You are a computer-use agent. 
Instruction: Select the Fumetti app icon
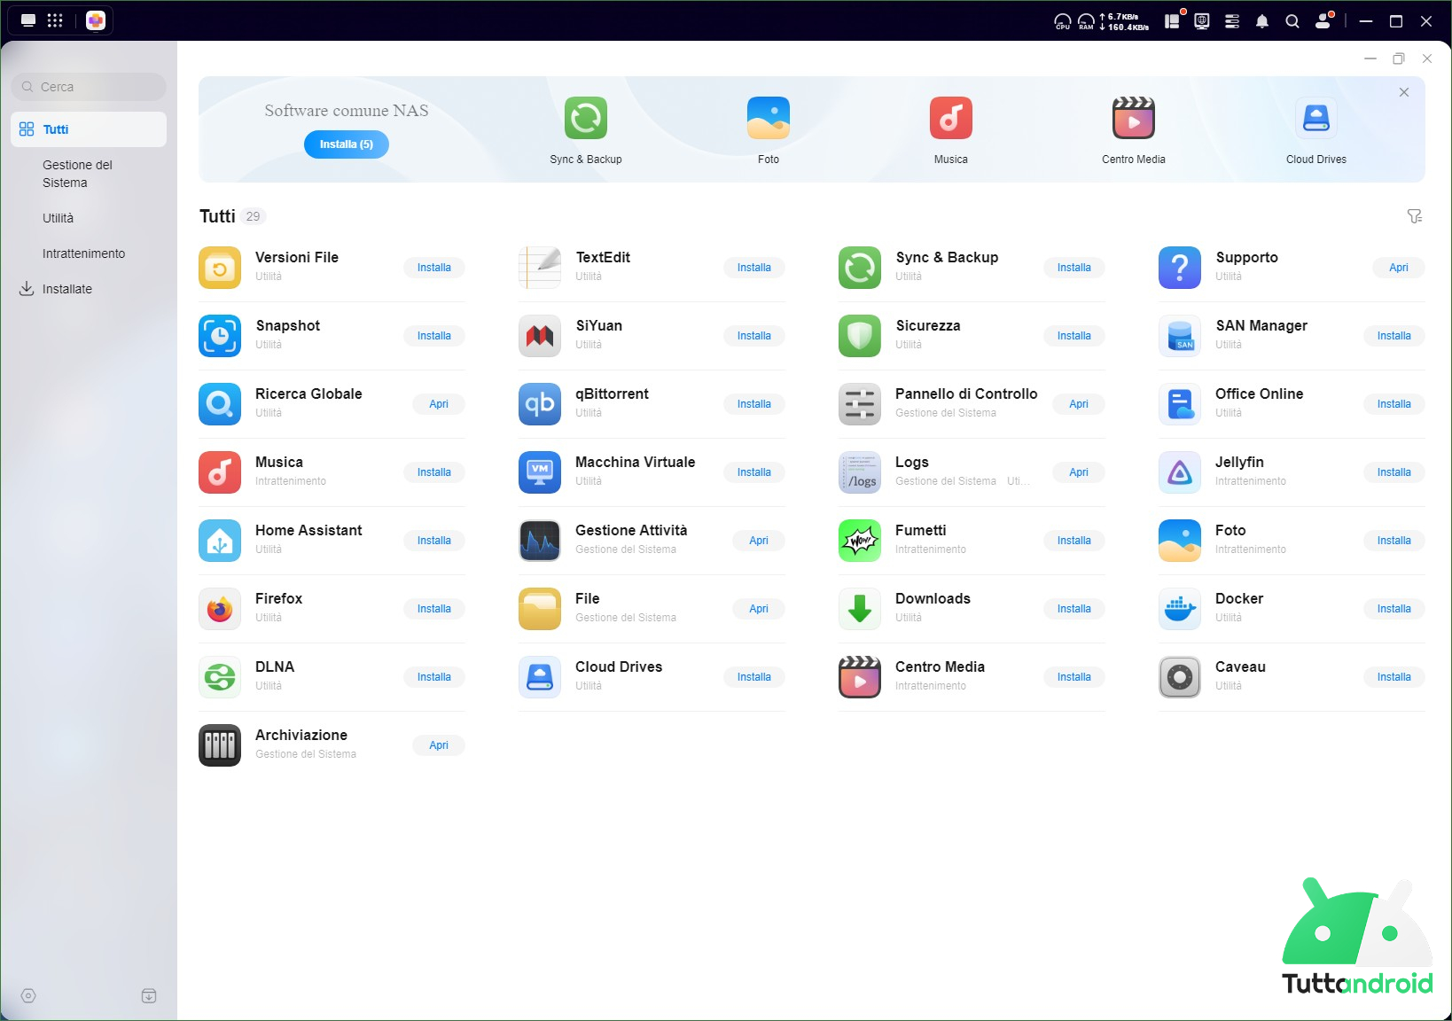[x=860, y=541]
